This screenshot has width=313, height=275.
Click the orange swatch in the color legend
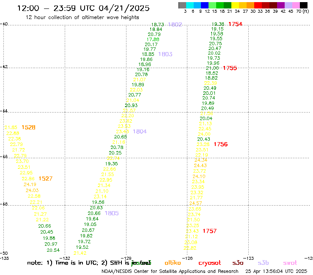250,5
